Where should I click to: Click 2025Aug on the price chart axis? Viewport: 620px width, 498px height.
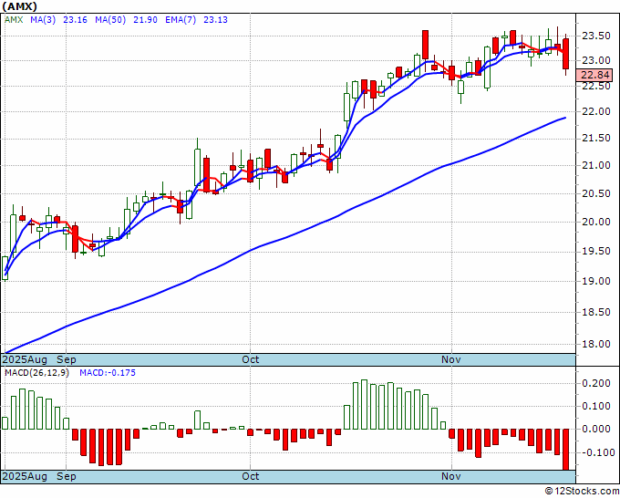(x=25, y=359)
